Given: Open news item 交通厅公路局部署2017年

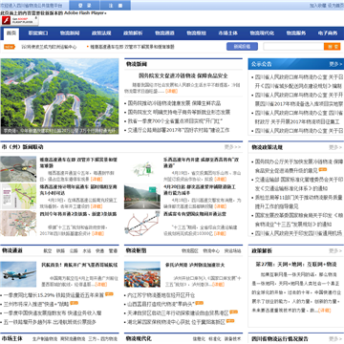Looking at the screenshot, I should (179, 130).
